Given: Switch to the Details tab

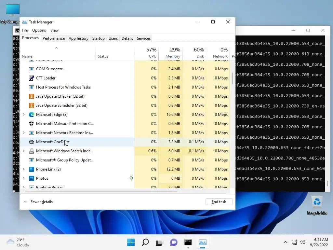Looking at the screenshot, I should (127, 38).
